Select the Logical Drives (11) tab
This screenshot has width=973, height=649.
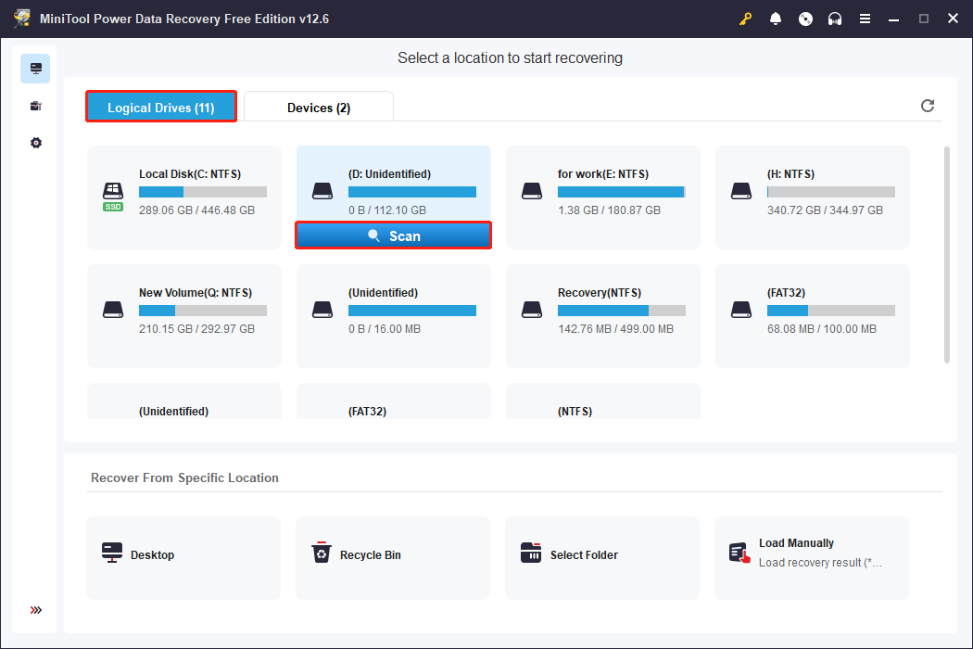click(160, 107)
